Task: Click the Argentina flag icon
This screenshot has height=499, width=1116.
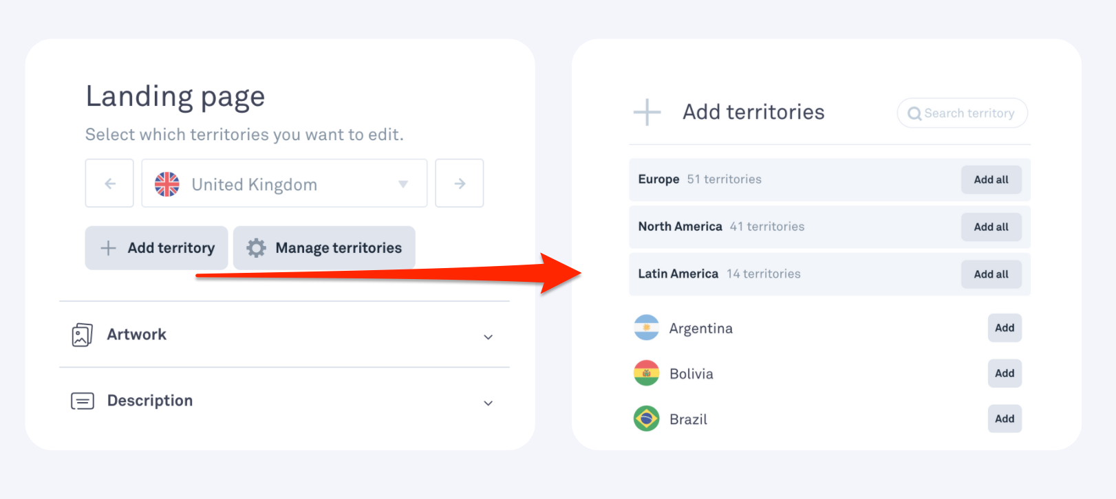Action: tap(647, 328)
